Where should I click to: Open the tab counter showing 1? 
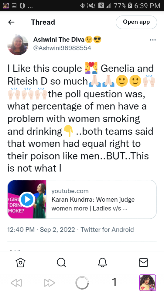[115, 282]
